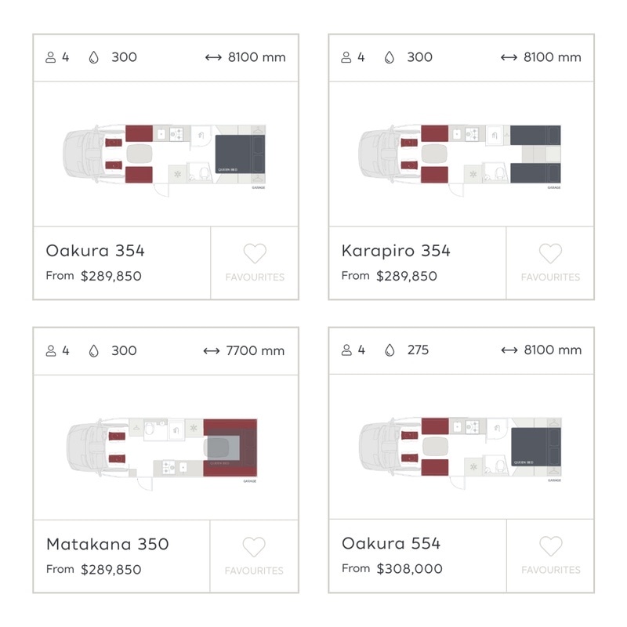
Task: Open the Karapiro 354 floor plan image
Action: tap(459, 160)
